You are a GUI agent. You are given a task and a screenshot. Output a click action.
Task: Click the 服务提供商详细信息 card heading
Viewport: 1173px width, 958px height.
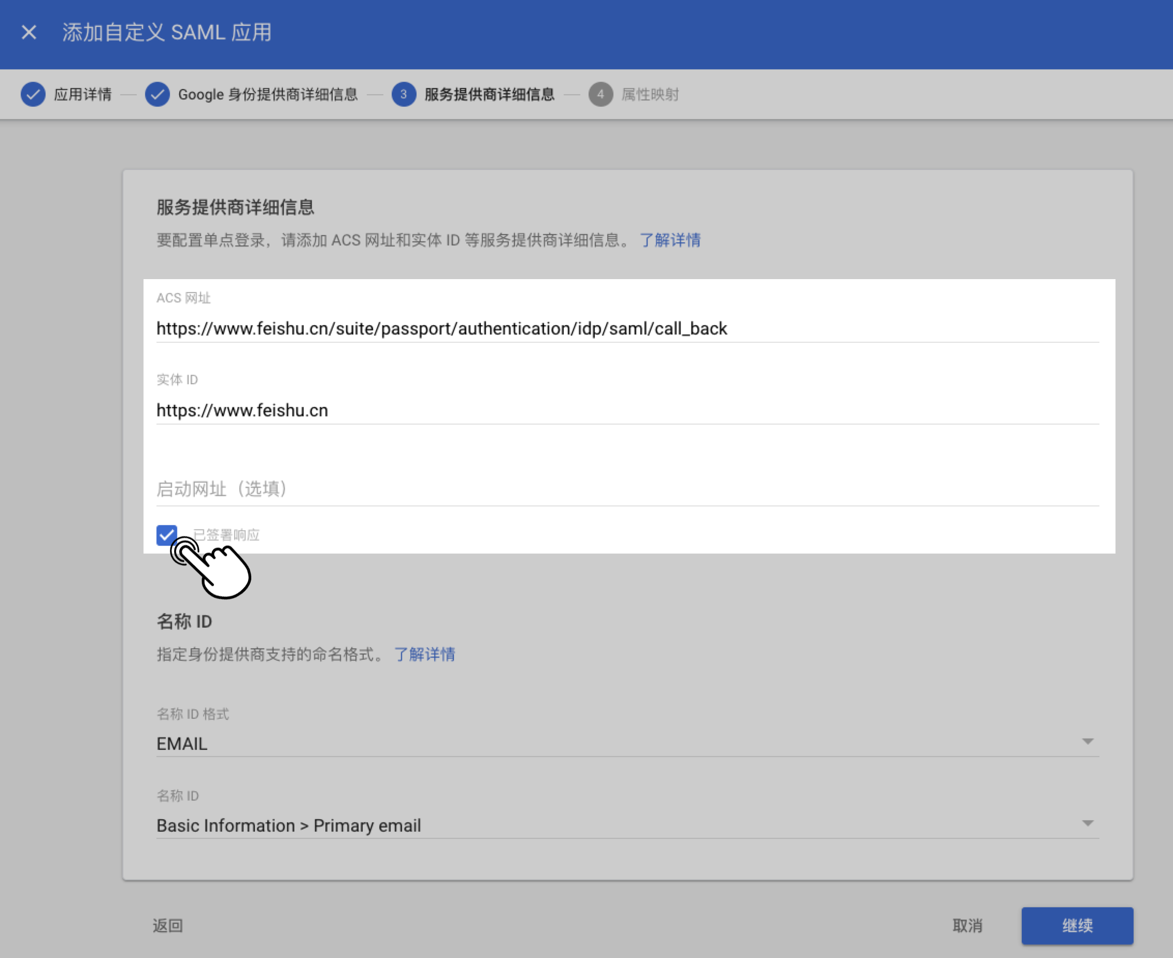coord(236,208)
